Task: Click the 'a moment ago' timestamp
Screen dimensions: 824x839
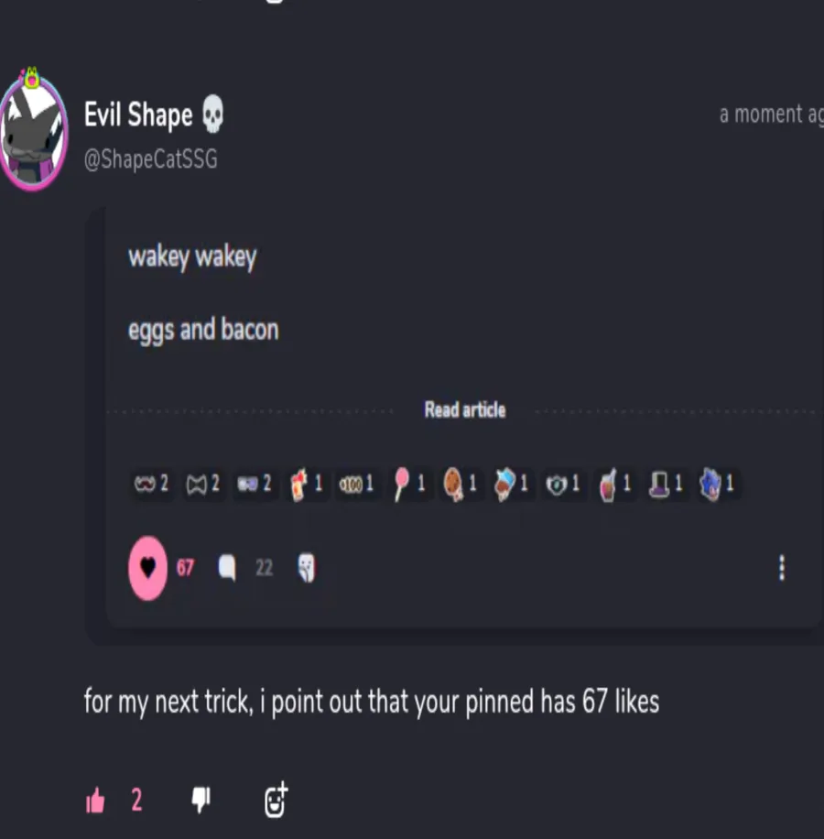Action: (771, 114)
